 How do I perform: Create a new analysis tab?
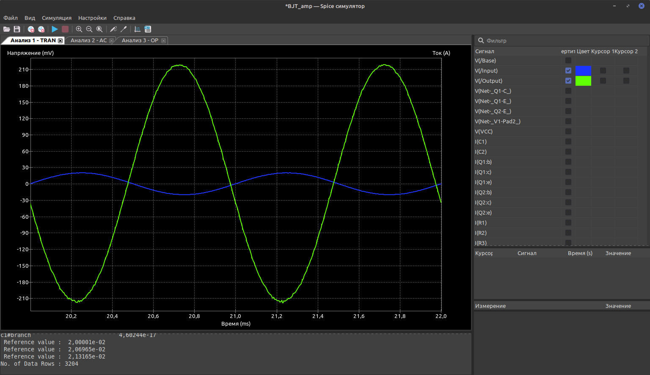click(31, 29)
